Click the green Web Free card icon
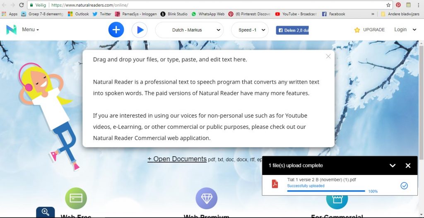Viewport: 424px width, 218px height. coord(76,198)
